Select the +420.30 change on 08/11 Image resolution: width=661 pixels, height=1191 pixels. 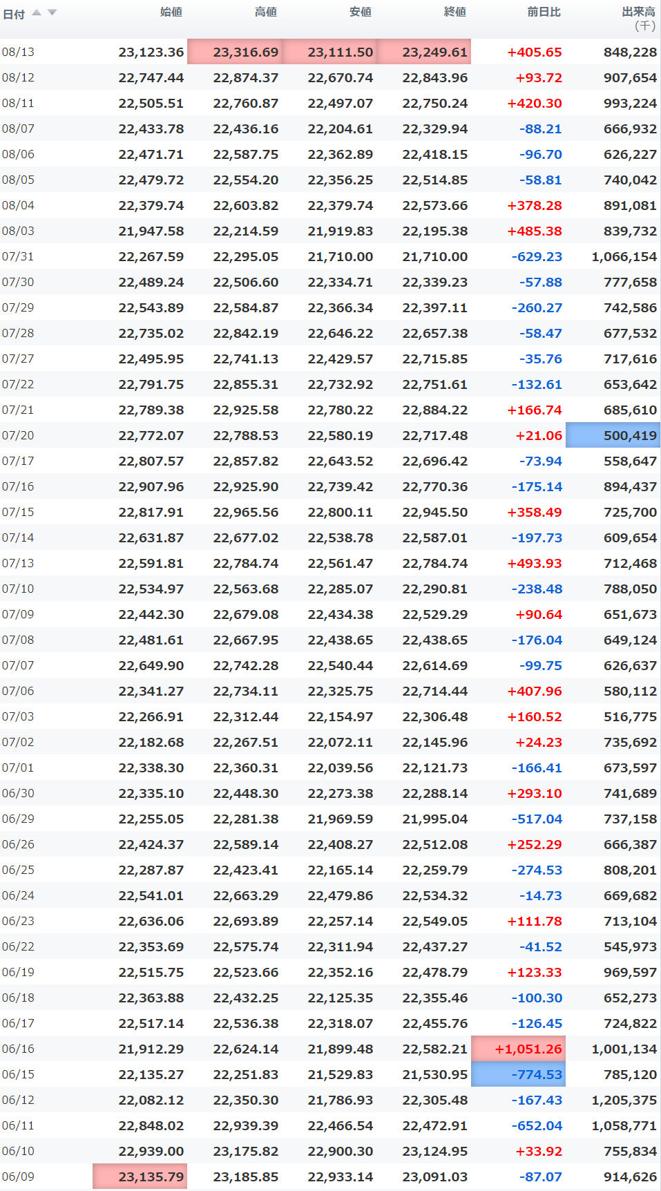[535, 103]
